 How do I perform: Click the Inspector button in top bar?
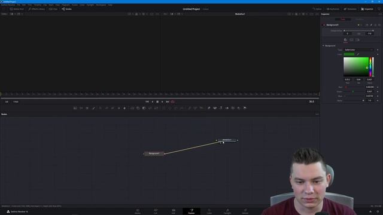click(x=367, y=9)
